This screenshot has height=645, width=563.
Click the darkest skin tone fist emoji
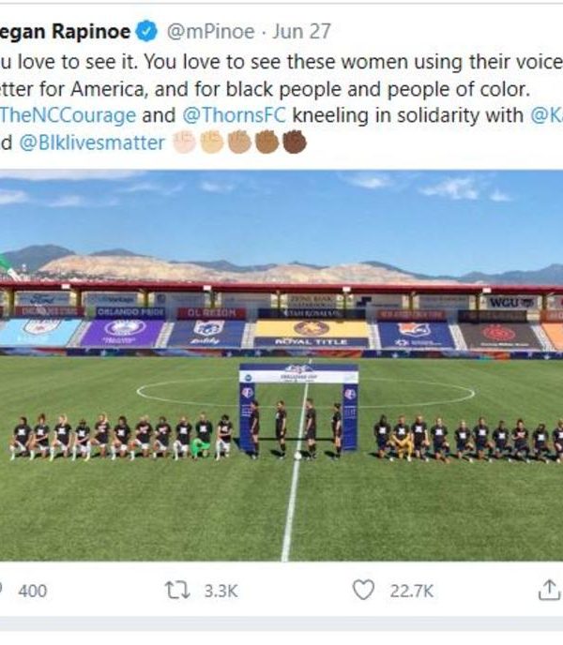click(295, 142)
